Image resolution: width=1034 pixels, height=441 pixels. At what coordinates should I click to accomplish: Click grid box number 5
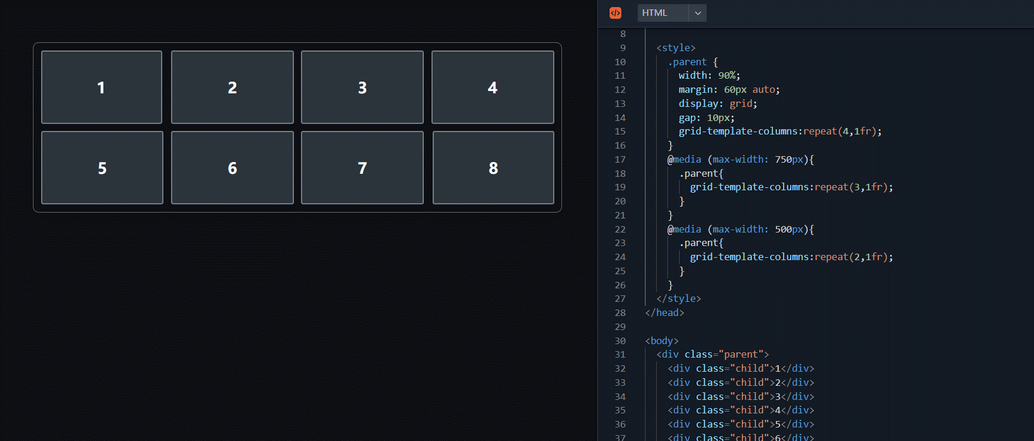click(x=102, y=167)
